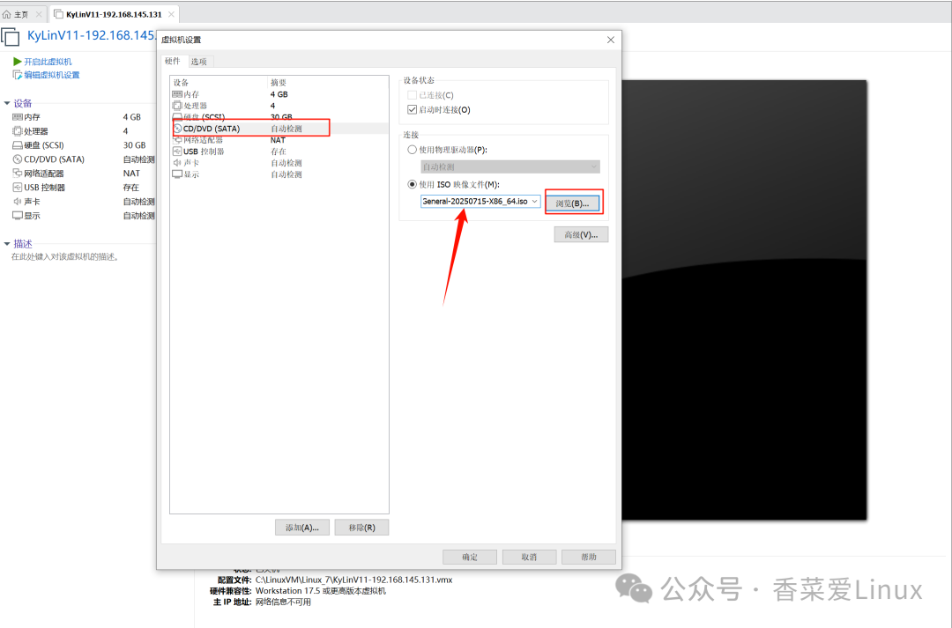Toggle the 已连接(C) checkbox
Viewport: 952px width, 628px height.
(x=413, y=94)
